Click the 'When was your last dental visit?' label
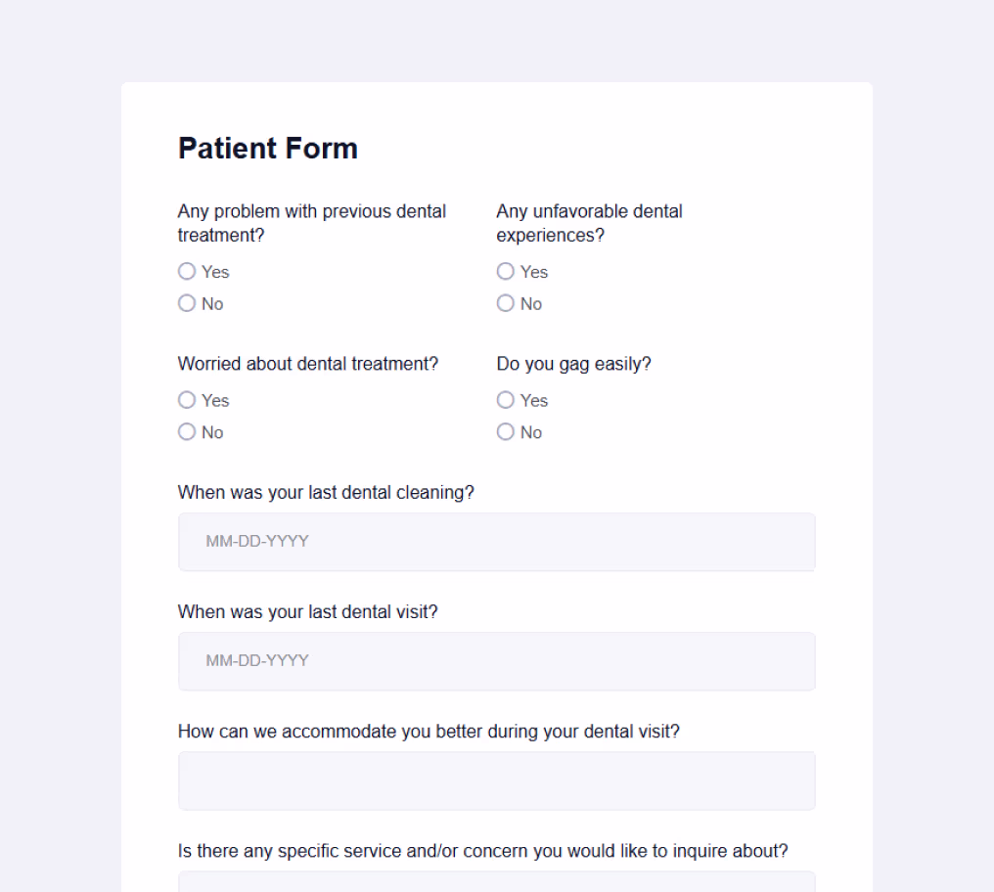The width and height of the screenshot is (994, 892). (308, 612)
